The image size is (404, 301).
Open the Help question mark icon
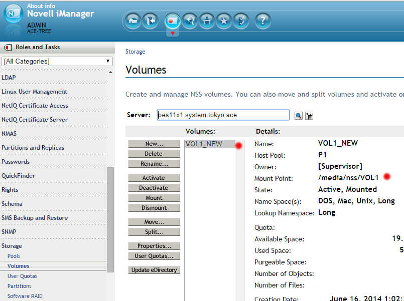click(262, 21)
